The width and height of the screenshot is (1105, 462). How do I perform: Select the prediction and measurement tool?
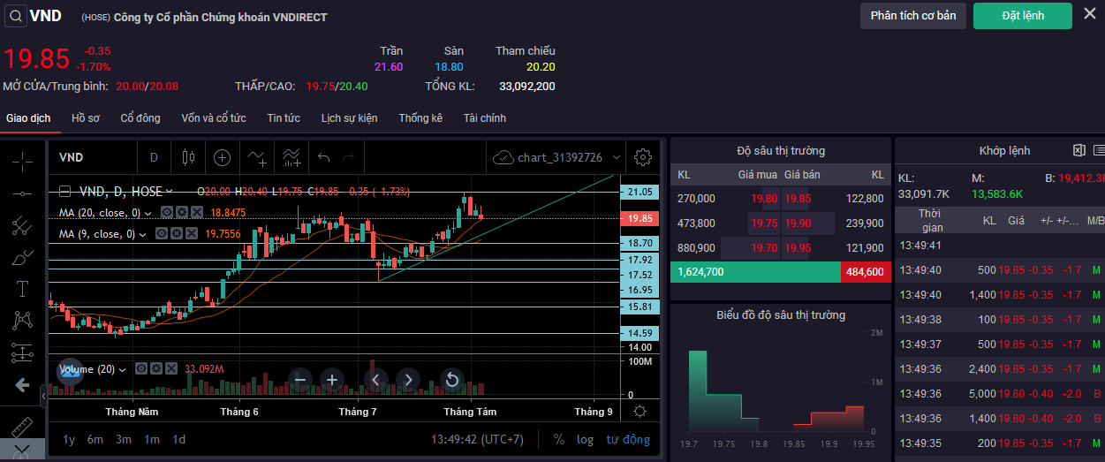pyautogui.click(x=22, y=352)
